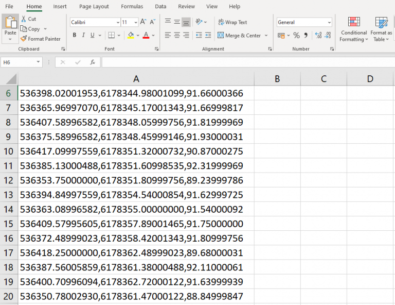Viewport: 395px width, 305px height.
Task: Apply cell borders icon
Action: pos(111,35)
